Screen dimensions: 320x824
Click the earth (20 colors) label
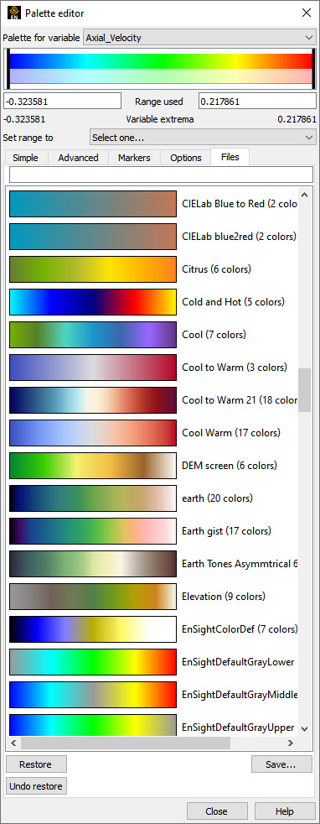217,498
